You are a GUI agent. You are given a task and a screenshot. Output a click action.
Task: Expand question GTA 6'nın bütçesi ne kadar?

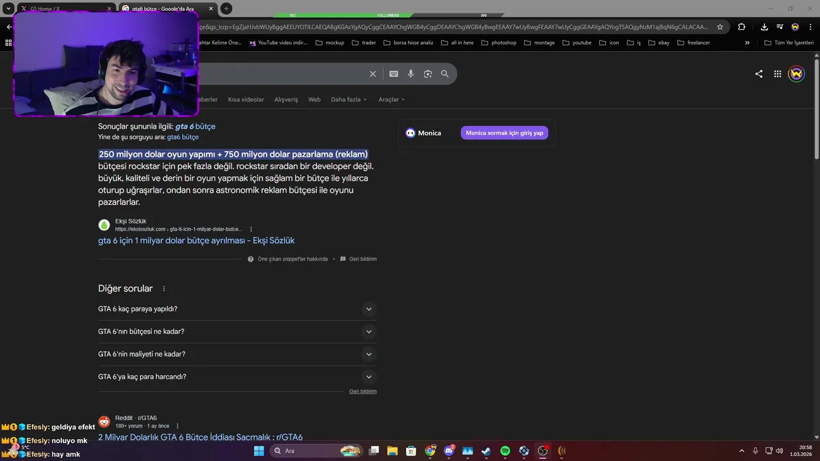237,332
